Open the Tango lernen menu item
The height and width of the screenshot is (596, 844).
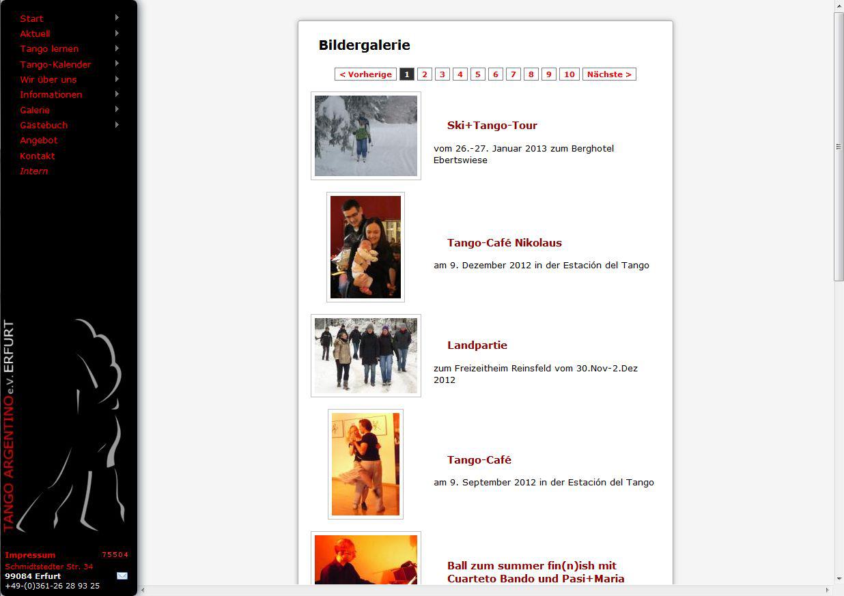49,48
